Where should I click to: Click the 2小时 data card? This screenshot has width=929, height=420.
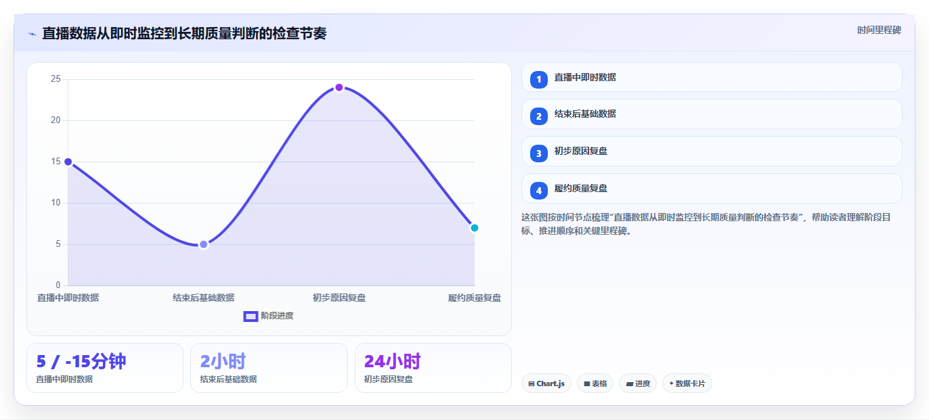[269, 368]
